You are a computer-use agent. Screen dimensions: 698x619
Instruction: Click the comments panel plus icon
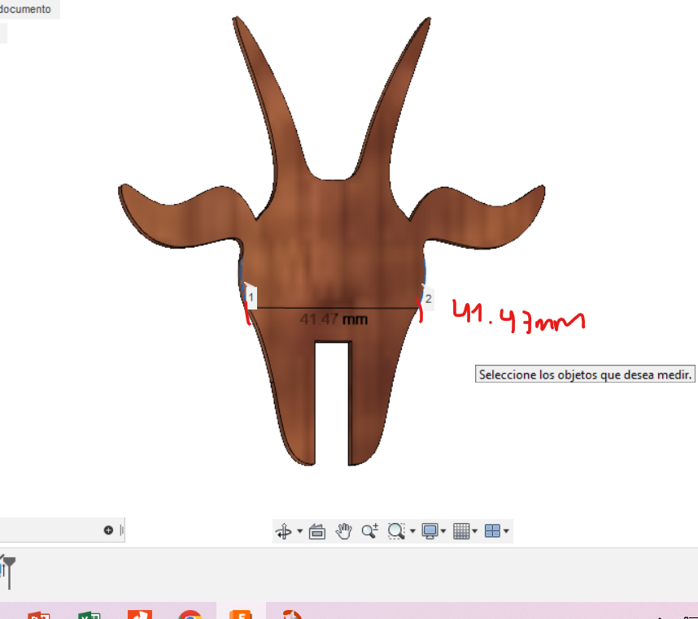pos(108,530)
